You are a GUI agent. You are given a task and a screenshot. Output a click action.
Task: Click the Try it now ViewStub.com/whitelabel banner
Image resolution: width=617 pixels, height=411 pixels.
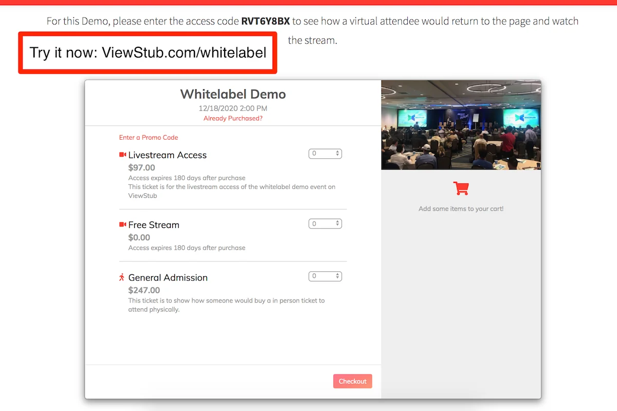pos(148,52)
